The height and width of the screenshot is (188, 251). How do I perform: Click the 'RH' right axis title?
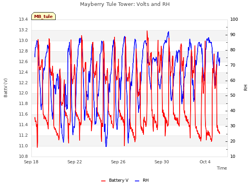[x=246, y=88]
